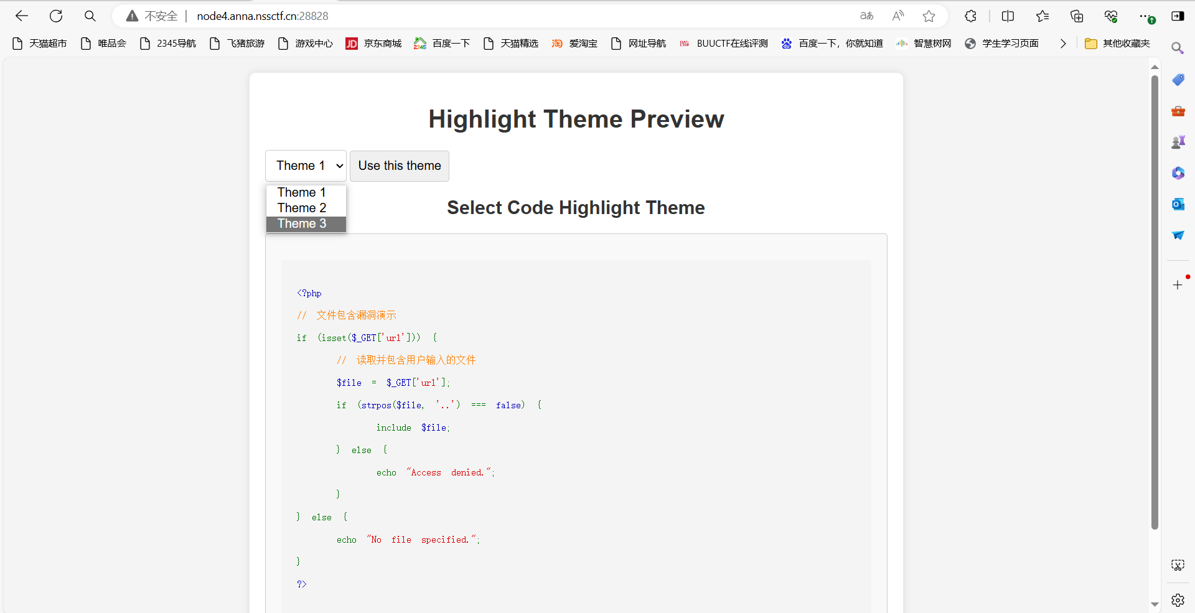Click the scrollbar down arrow
This screenshot has width=1195, height=613.
[1155, 604]
